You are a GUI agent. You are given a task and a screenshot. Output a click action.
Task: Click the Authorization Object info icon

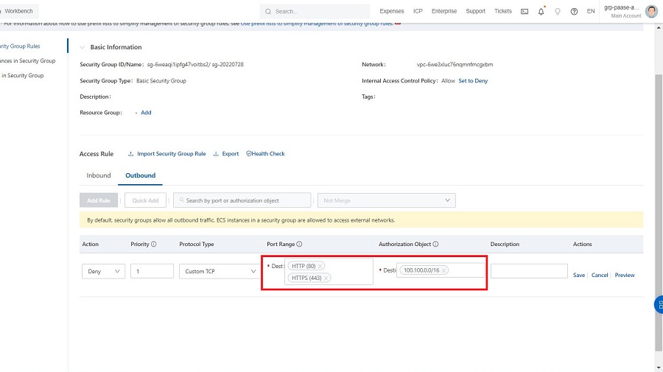click(436, 244)
